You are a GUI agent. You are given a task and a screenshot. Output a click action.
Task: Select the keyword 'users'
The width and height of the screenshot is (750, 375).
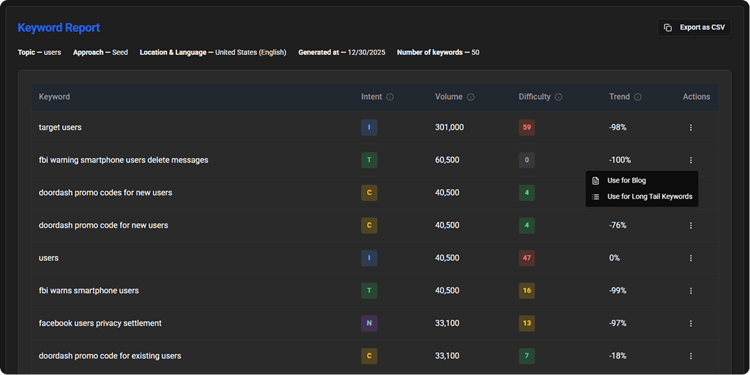point(49,258)
